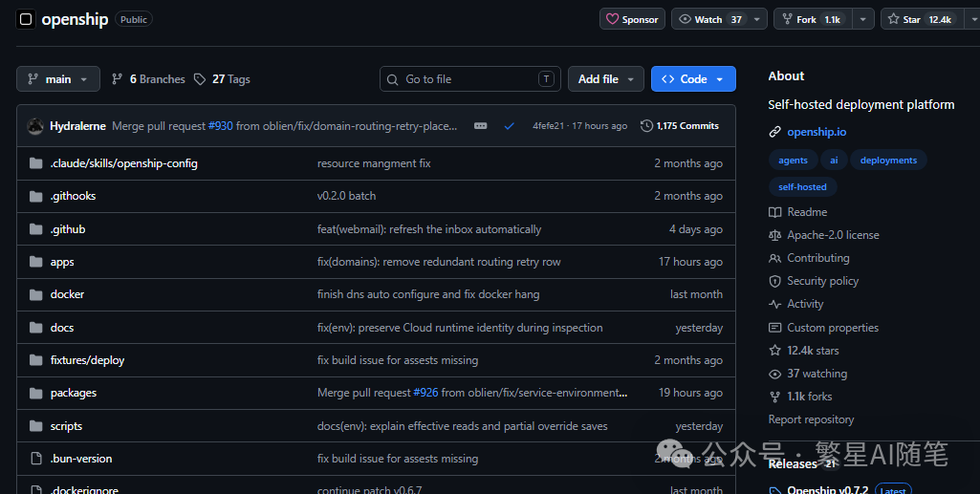Select the agents topic tag
Screen dimensions: 980x494
coord(793,161)
